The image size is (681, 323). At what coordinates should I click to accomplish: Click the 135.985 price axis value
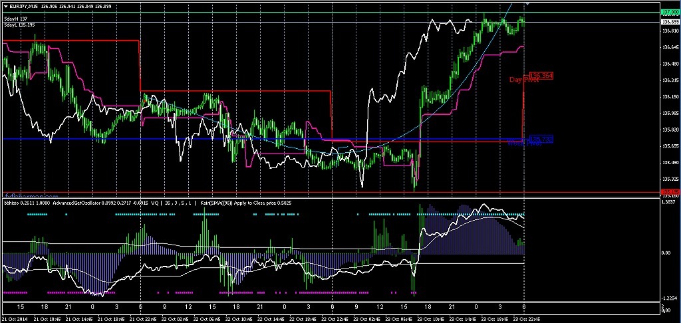pyautogui.click(x=669, y=113)
